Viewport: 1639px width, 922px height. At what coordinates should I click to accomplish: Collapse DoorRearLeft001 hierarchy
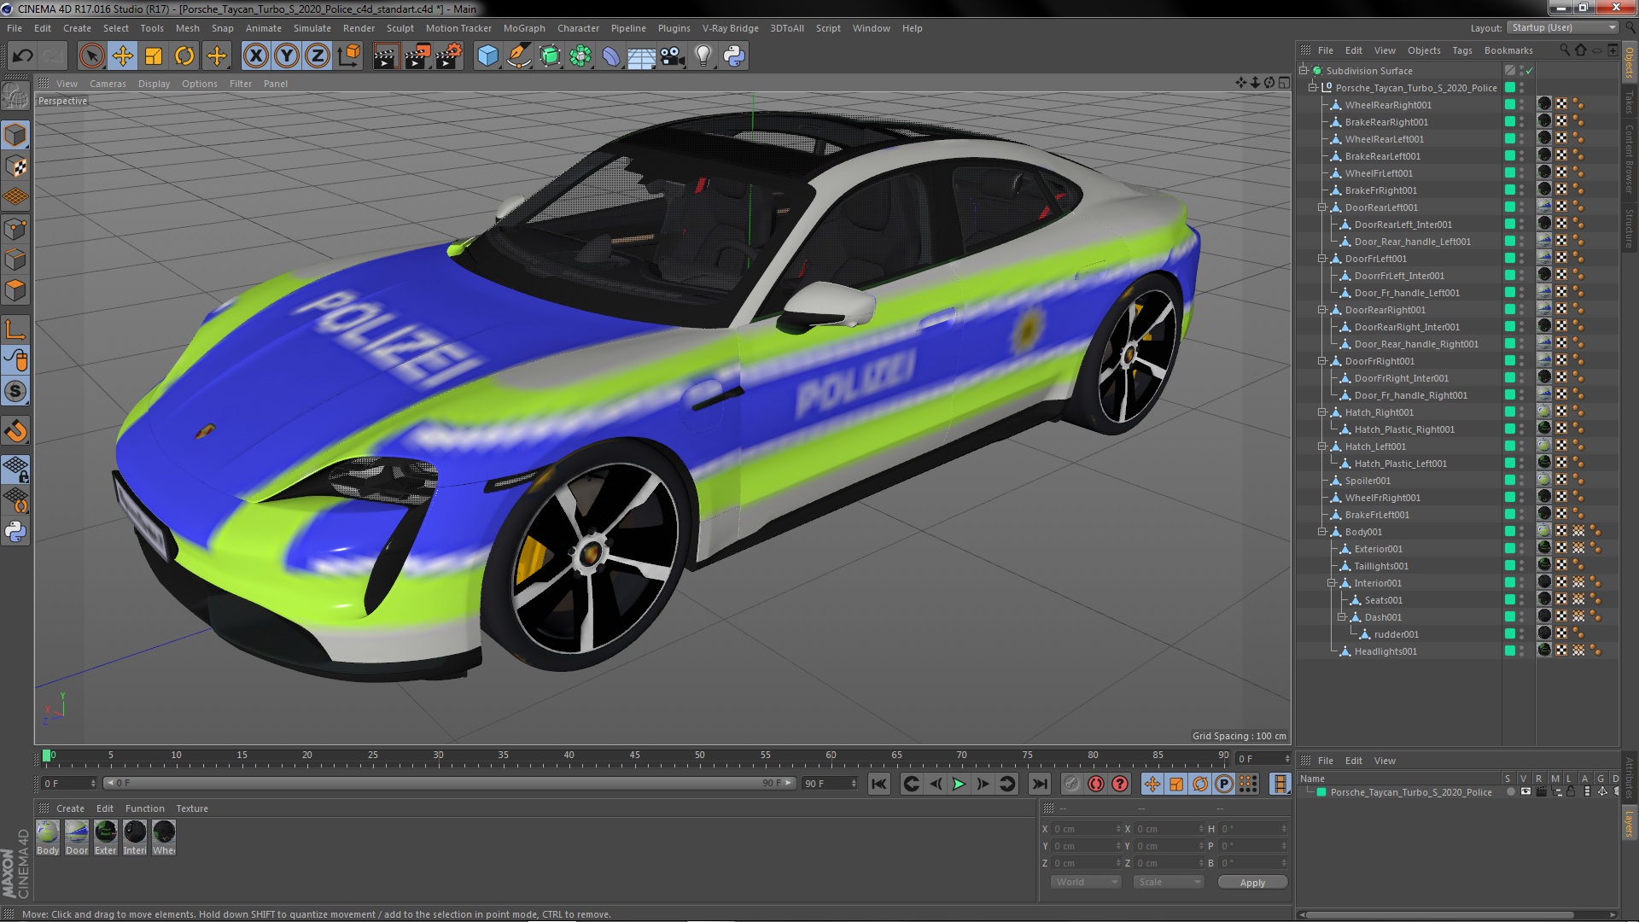pos(1322,207)
